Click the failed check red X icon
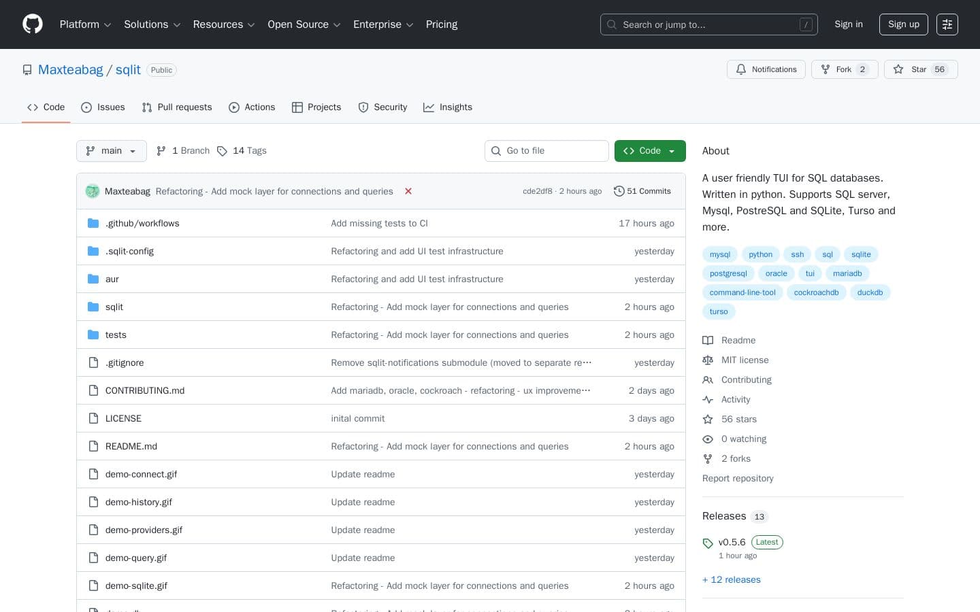 point(408,191)
